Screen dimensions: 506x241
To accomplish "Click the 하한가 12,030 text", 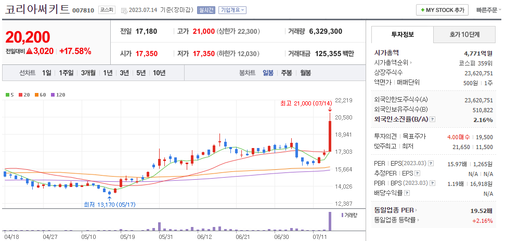I will 238,53.
